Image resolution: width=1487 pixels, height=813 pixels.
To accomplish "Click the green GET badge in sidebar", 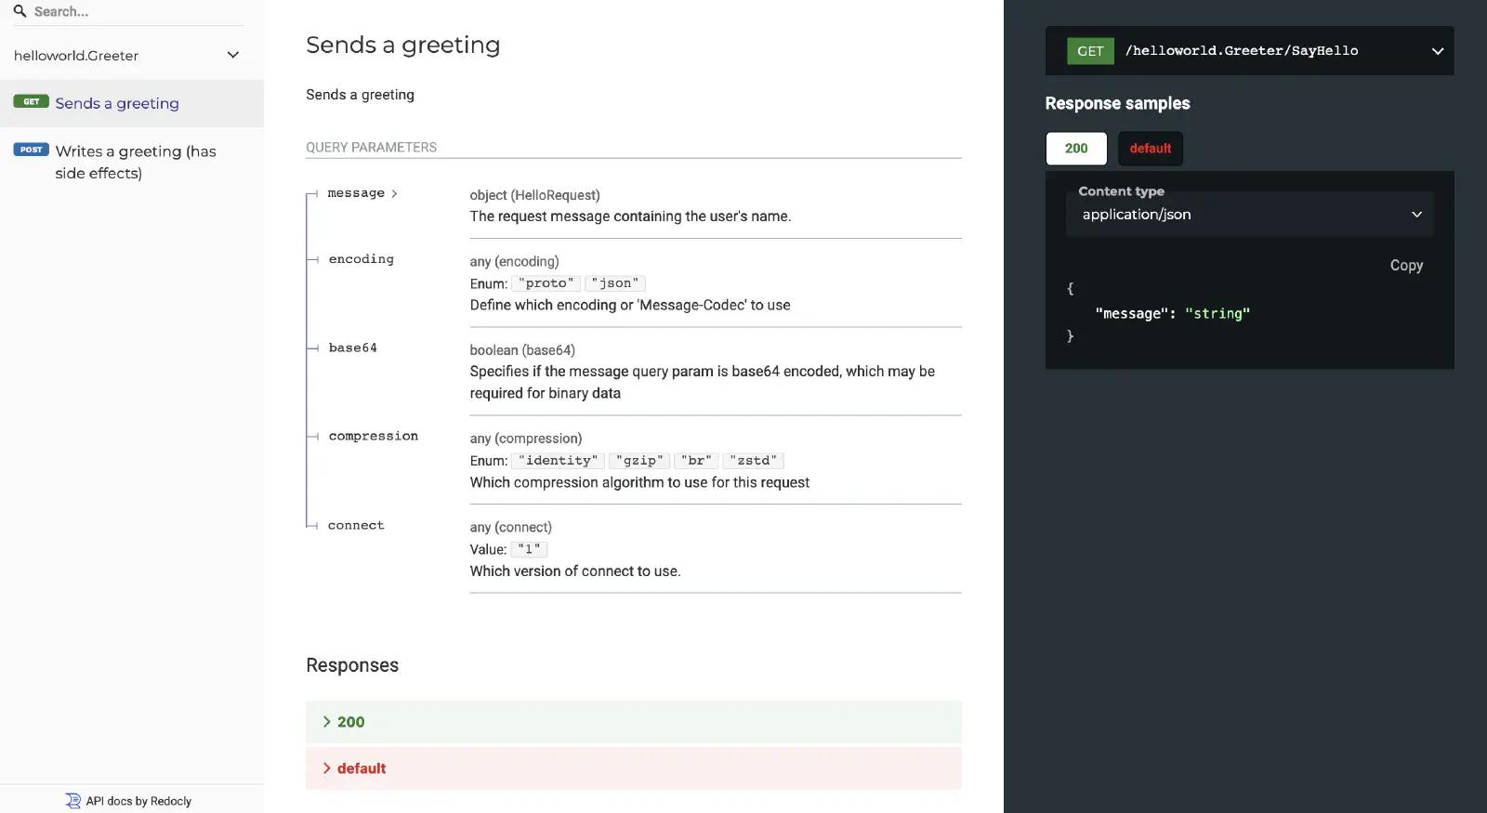I will (x=31, y=101).
